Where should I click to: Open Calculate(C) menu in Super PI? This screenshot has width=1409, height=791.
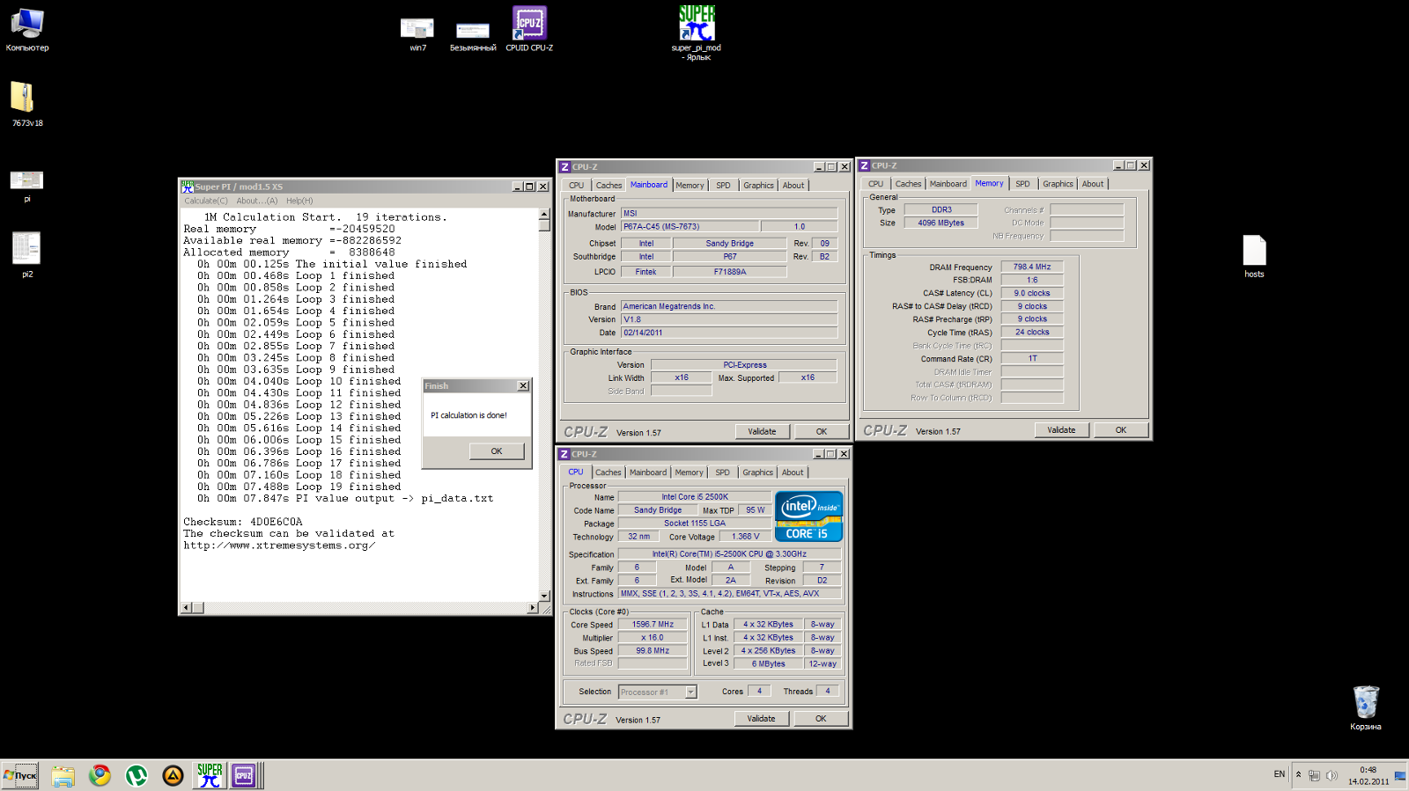pyautogui.click(x=206, y=201)
